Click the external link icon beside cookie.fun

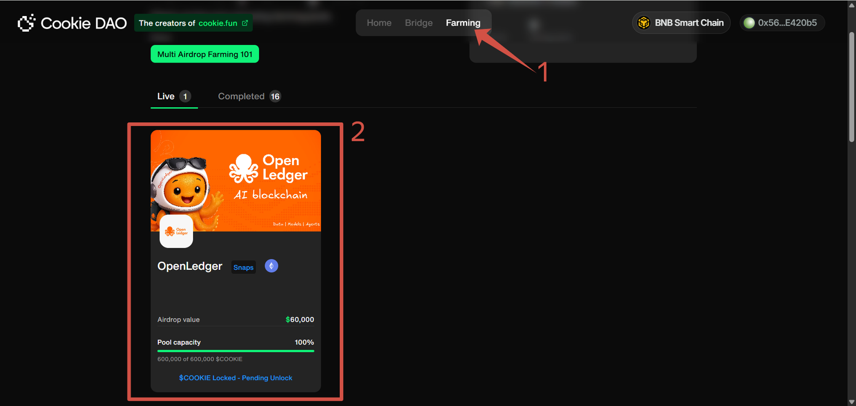(x=245, y=23)
